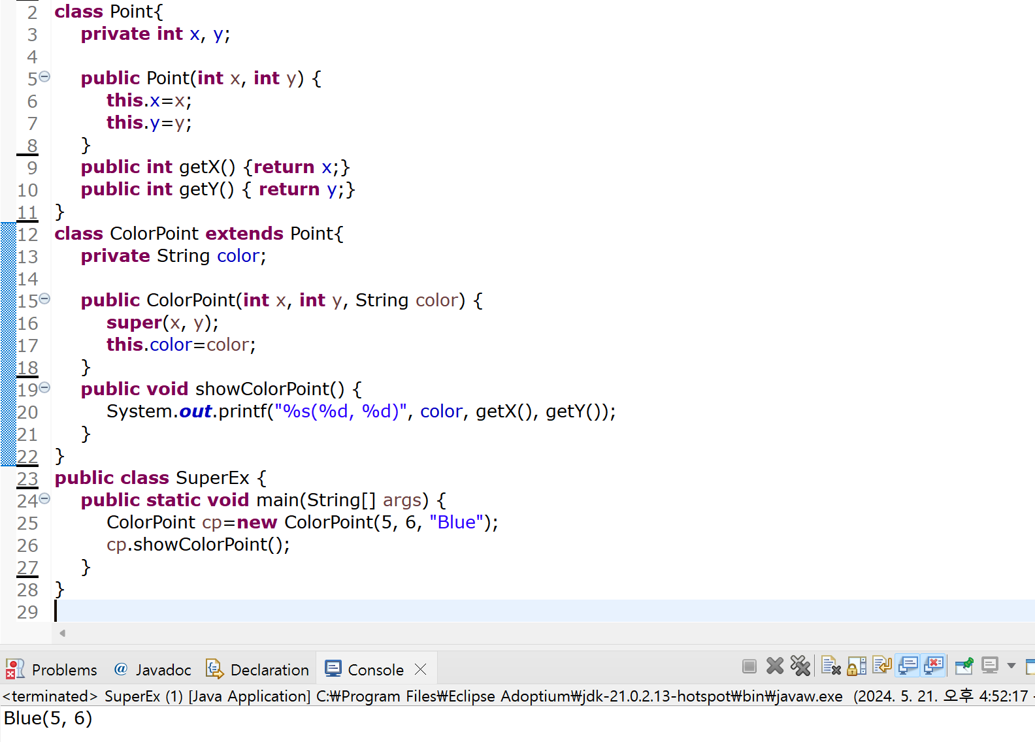Click line number 23 in the gutter
The width and height of the screenshot is (1035, 742).
27,479
